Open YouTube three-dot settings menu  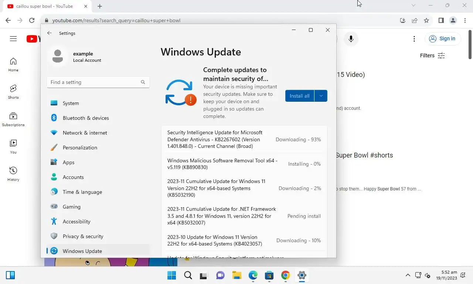click(414, 38)
